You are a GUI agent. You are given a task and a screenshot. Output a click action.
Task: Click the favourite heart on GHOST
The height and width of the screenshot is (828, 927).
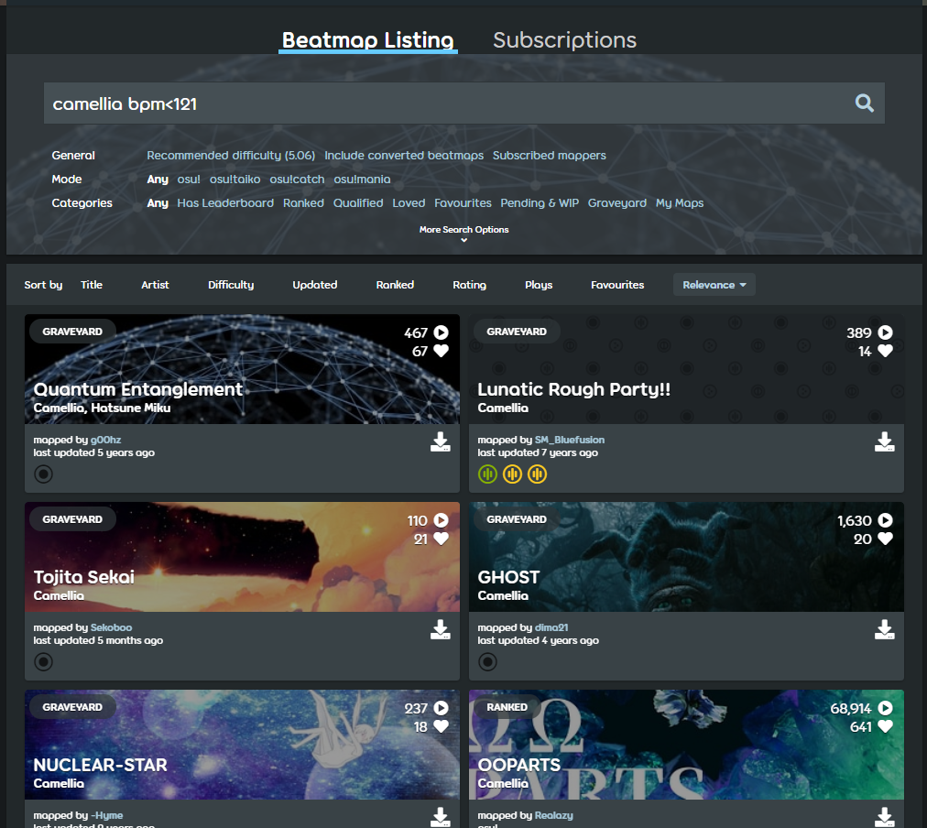point(885,539)
